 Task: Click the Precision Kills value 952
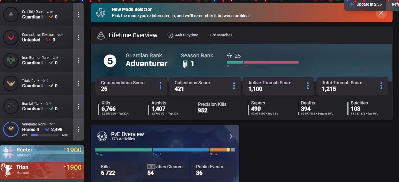click(x=203, y=110)
